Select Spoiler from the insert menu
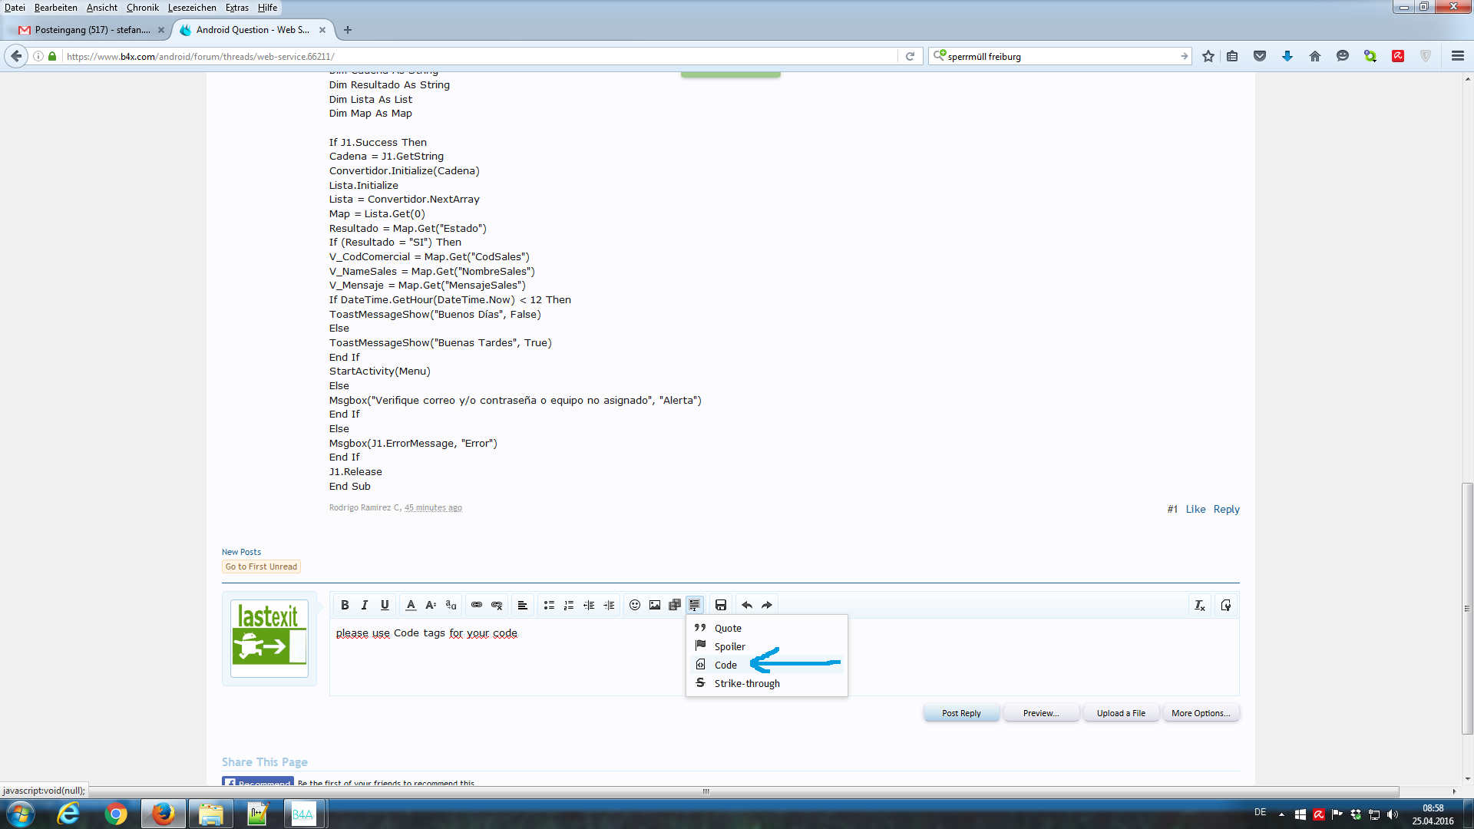Image resolution: width=1474 pixels, height=829 pixels. click(729, 647)
